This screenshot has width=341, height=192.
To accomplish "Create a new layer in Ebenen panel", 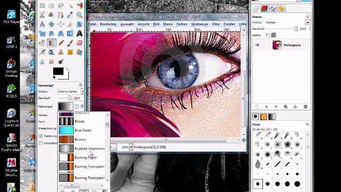I will pyautogui.click(x=257, y=107).
